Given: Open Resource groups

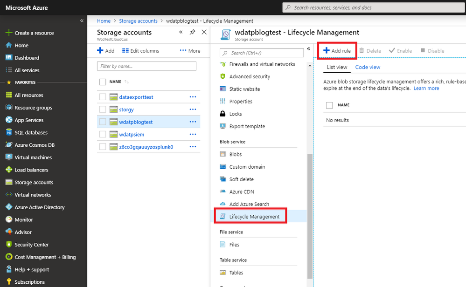Looking at the screenshot, I should click(x=33, y=108).
